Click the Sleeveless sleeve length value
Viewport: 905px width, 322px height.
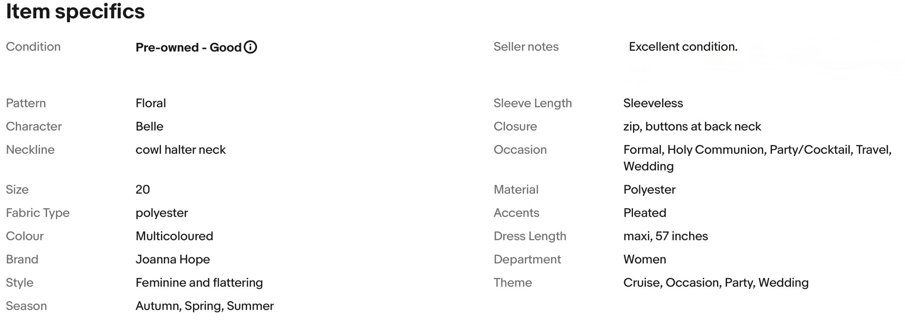653,103
